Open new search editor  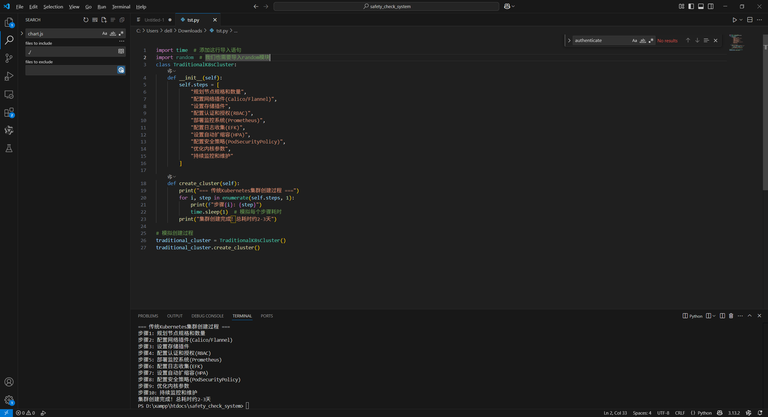coord(104,20)
